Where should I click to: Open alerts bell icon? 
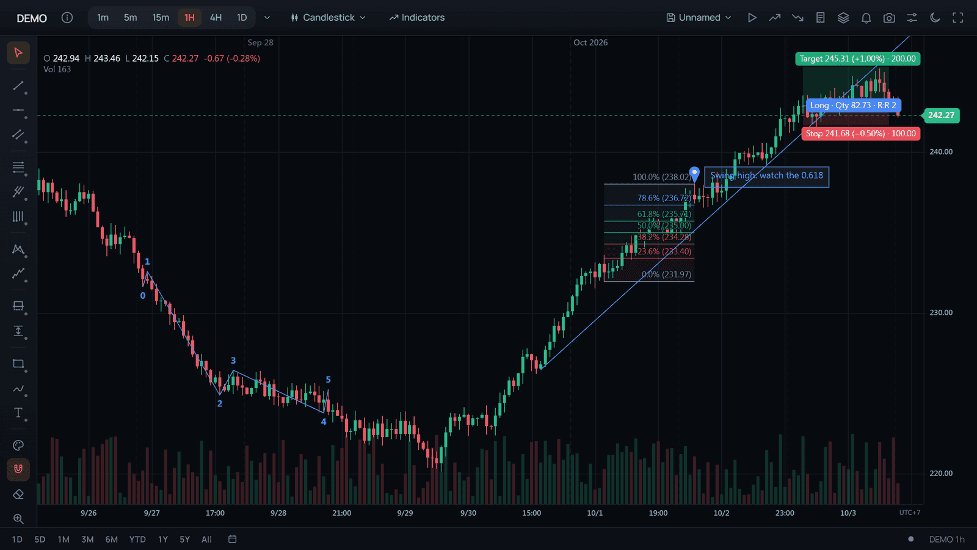click(x=866, y=18)
